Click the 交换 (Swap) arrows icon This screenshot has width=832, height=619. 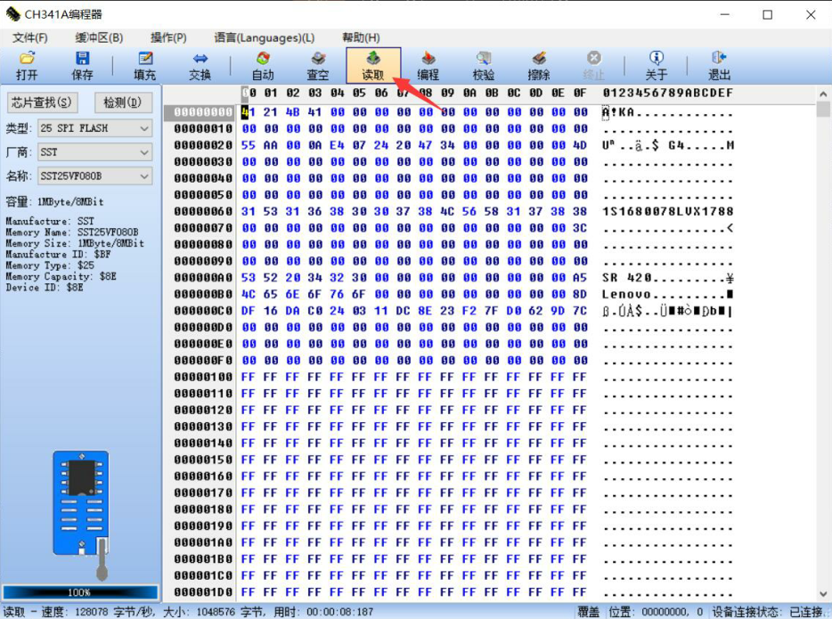pos(200,59)
